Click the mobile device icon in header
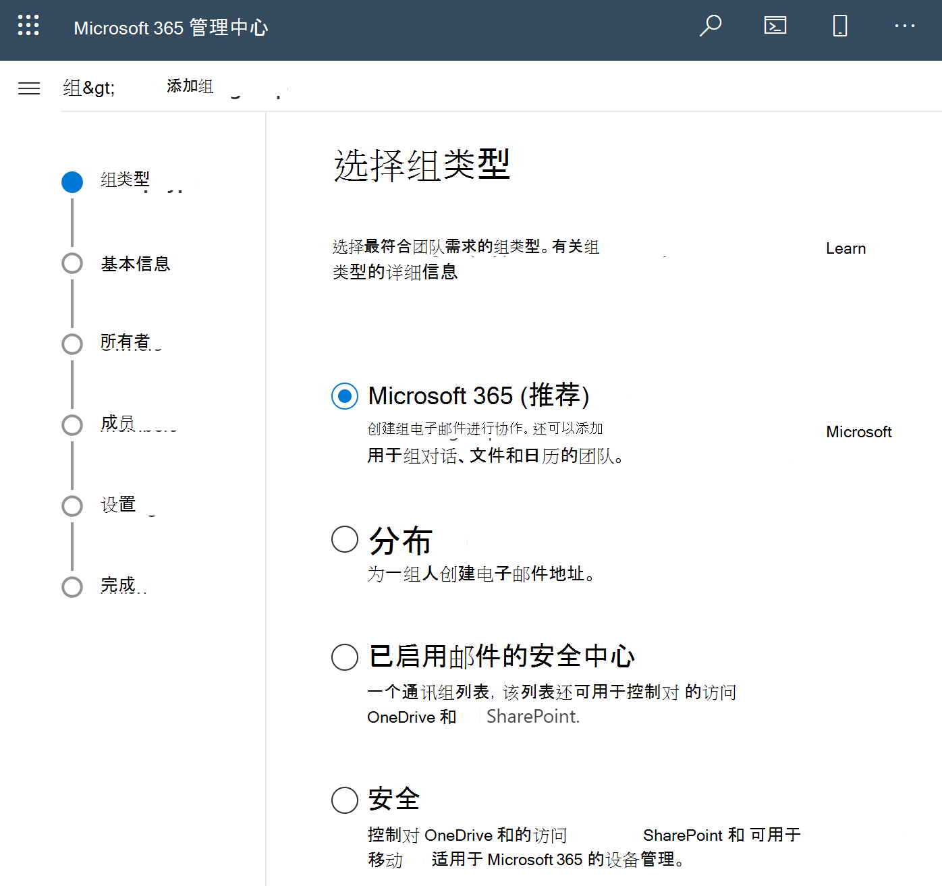This screenshot has height=886, width=942. point(840,26)
